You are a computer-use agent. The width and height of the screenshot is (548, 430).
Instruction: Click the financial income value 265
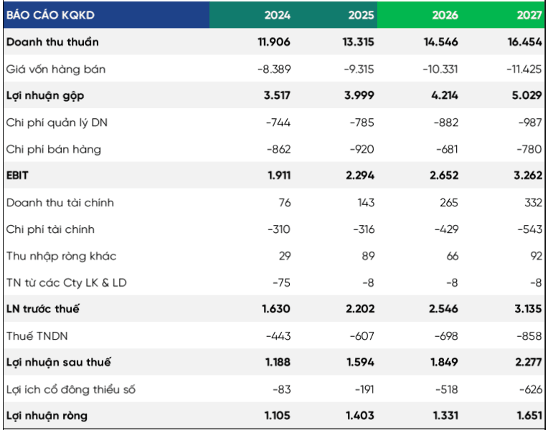coord(449,203)
